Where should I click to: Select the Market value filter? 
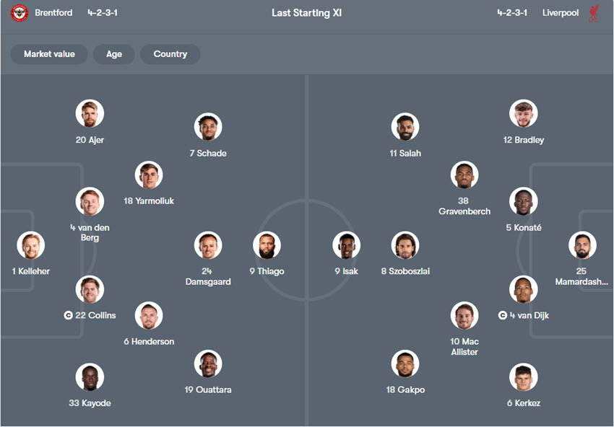point(49,54)
